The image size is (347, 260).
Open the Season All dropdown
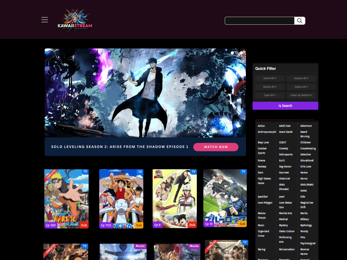pyautogui.click(x=301, y=78)
